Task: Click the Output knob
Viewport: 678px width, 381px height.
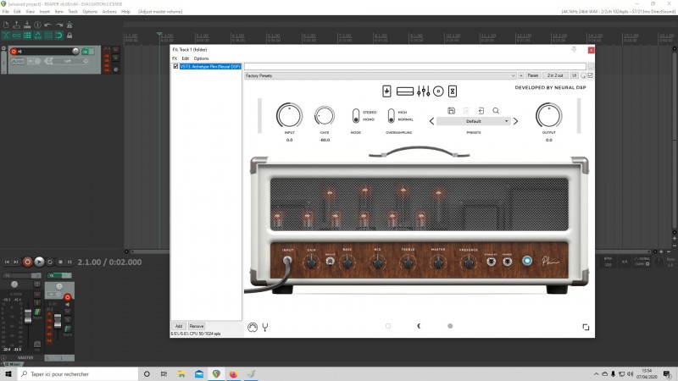Action: pyautogui.click(x=548, y=116)
